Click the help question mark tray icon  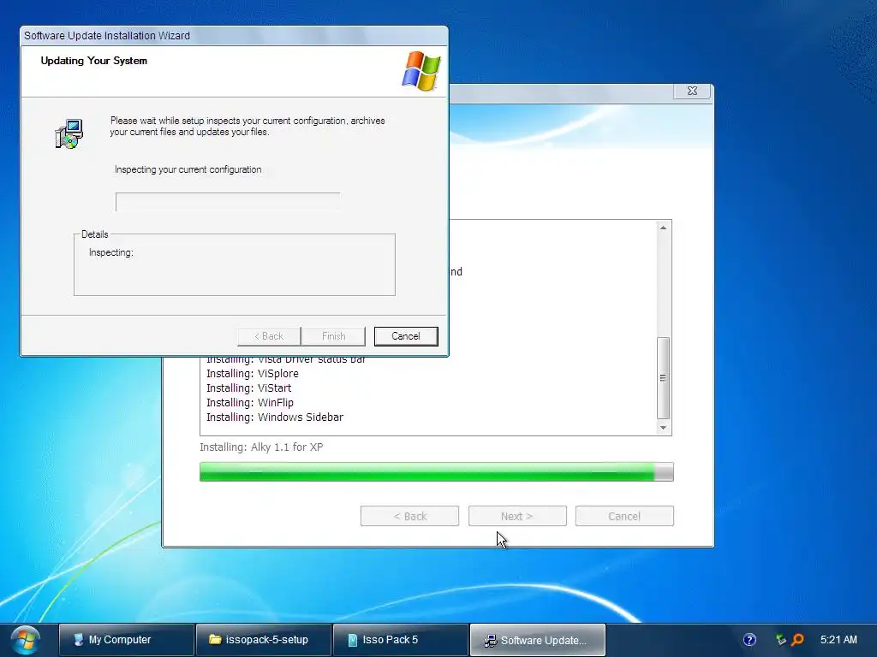tap(749, 640)
